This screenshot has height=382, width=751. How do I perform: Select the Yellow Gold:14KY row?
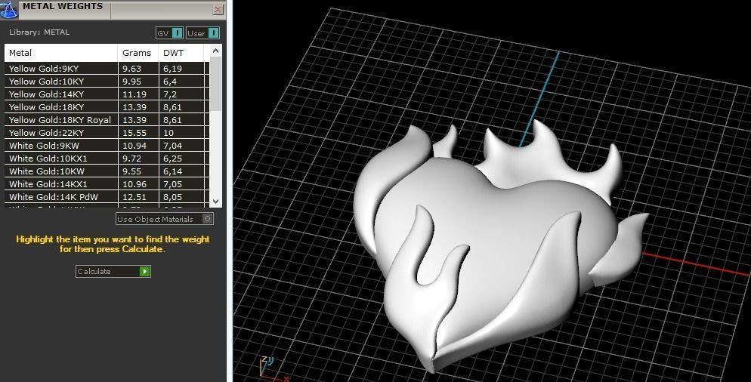click(107, 94)
